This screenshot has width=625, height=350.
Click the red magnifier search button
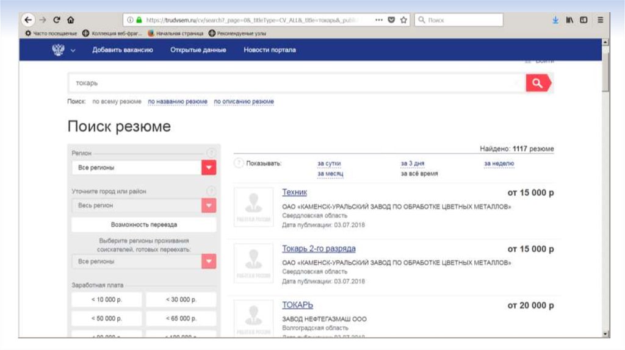coord(538,83)
